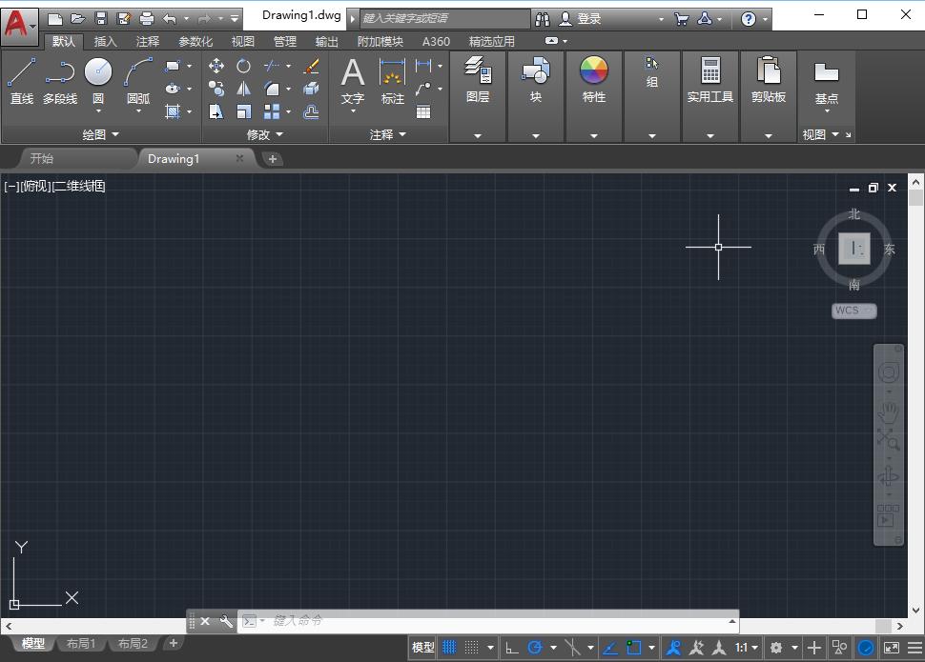Open the 布局1 layout tab
The image size is (925, 662).
coord(81,644)
